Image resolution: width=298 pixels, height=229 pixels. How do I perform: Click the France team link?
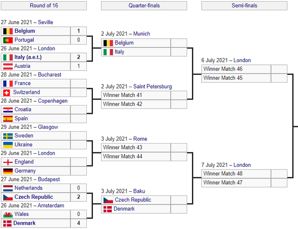22,83
